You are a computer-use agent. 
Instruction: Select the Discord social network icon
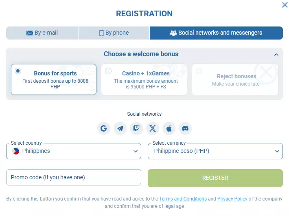(x=185, y=128)
